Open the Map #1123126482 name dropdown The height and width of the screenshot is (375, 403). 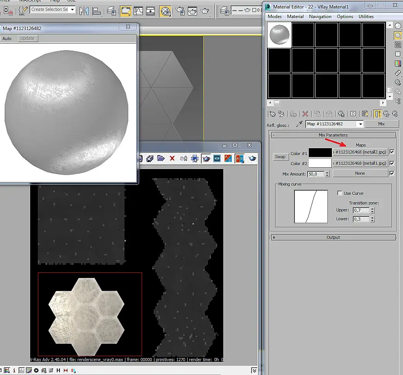point(360,124)
